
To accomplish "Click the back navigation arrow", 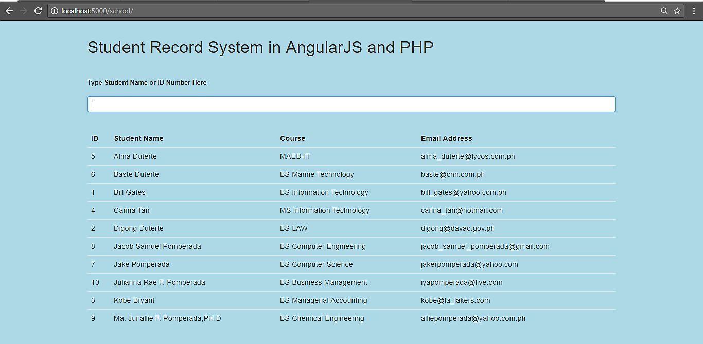I will 9,10.
